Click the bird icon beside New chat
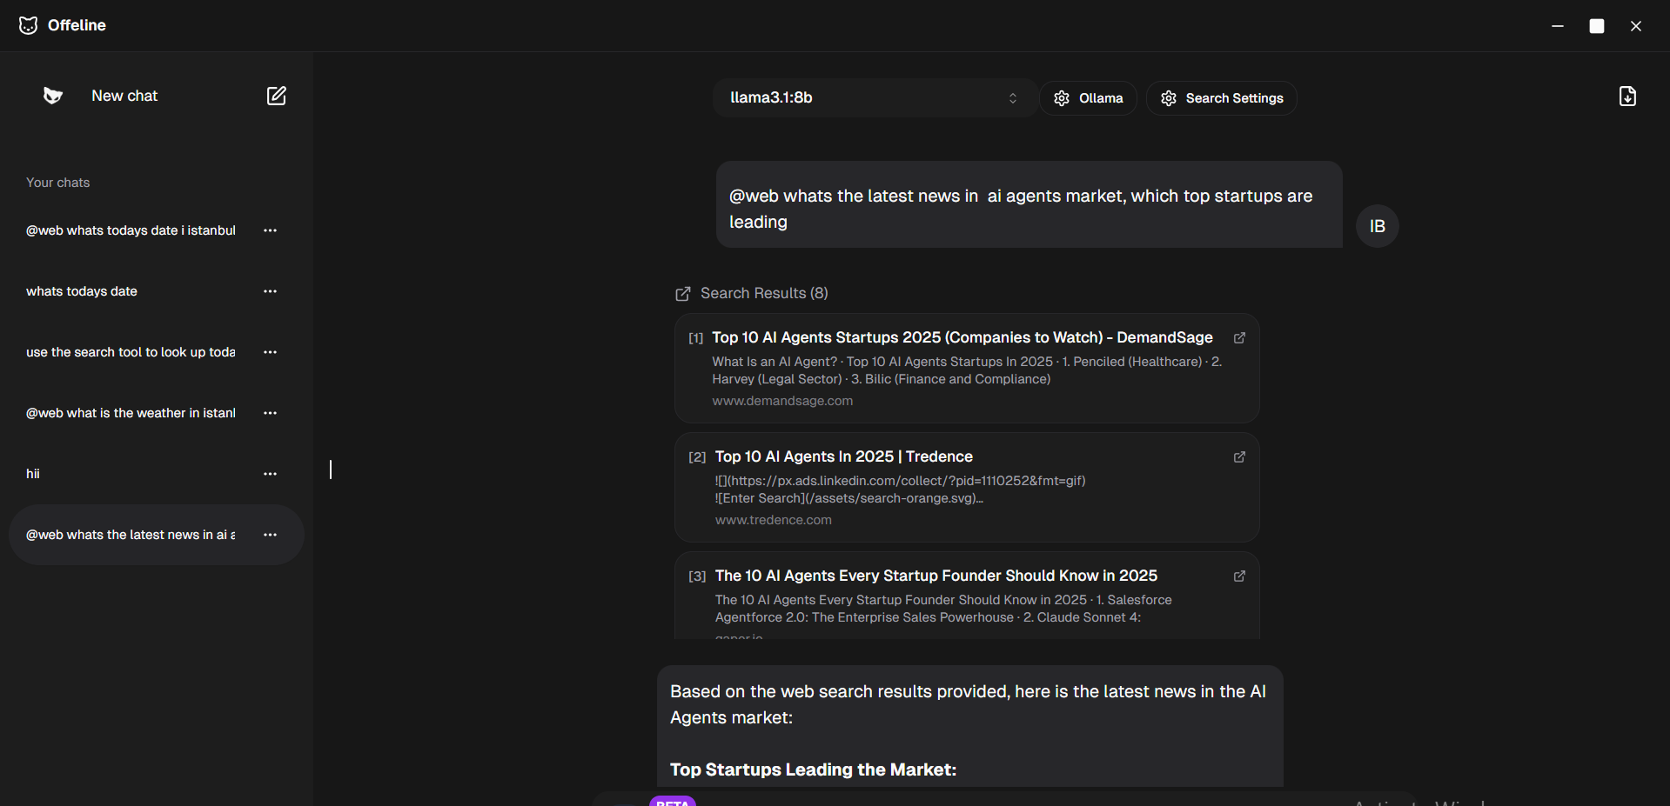 pos(53,96)
